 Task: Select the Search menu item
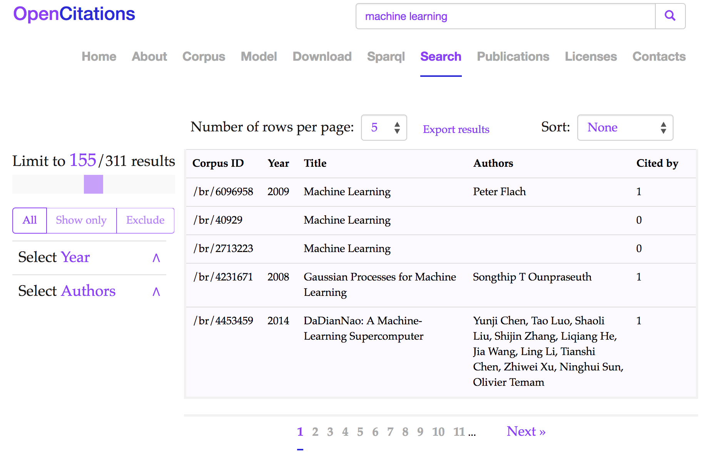click(x=441, y=56)
